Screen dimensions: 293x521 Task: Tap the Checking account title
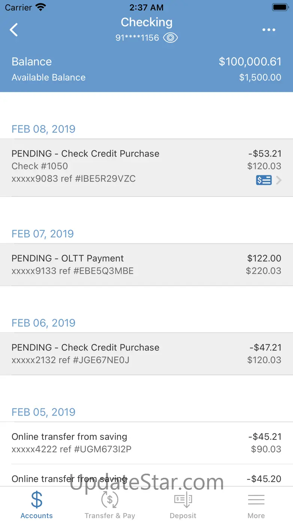pos(146,22)
